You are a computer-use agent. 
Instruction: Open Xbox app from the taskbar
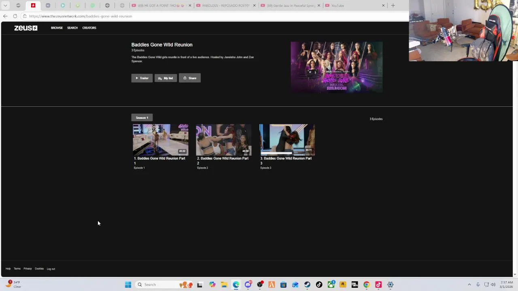click(x=331, y=285)
